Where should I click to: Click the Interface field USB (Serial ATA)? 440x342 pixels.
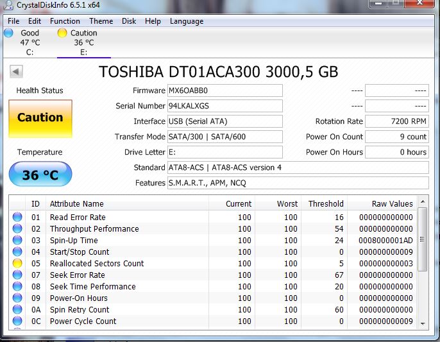pyautogui.click(x=225, y=121)
